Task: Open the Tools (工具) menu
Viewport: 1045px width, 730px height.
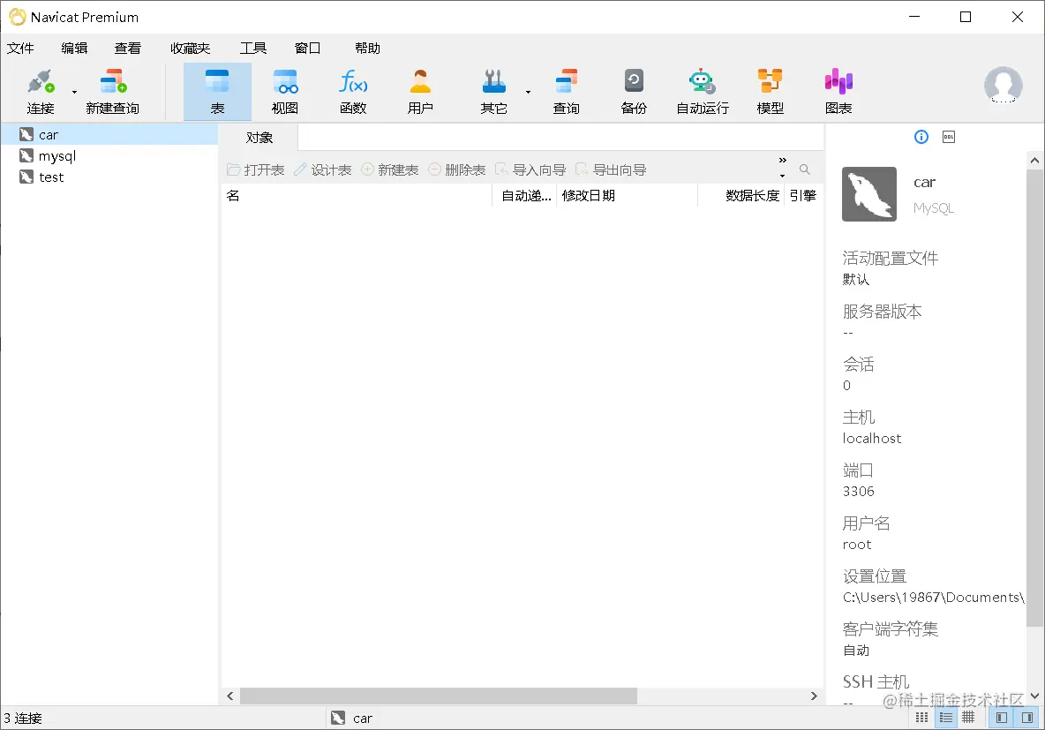Action: pyautogui.click(x=253, y=48)
